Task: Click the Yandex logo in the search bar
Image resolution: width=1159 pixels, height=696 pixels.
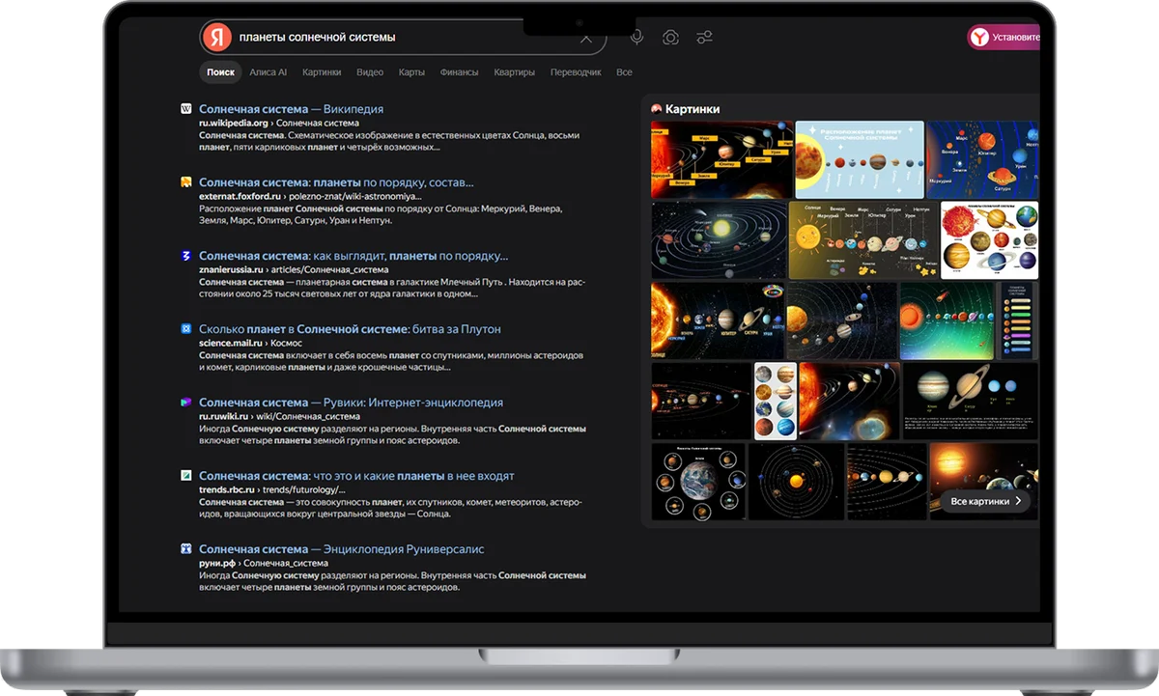Action: tap(219, 37)
